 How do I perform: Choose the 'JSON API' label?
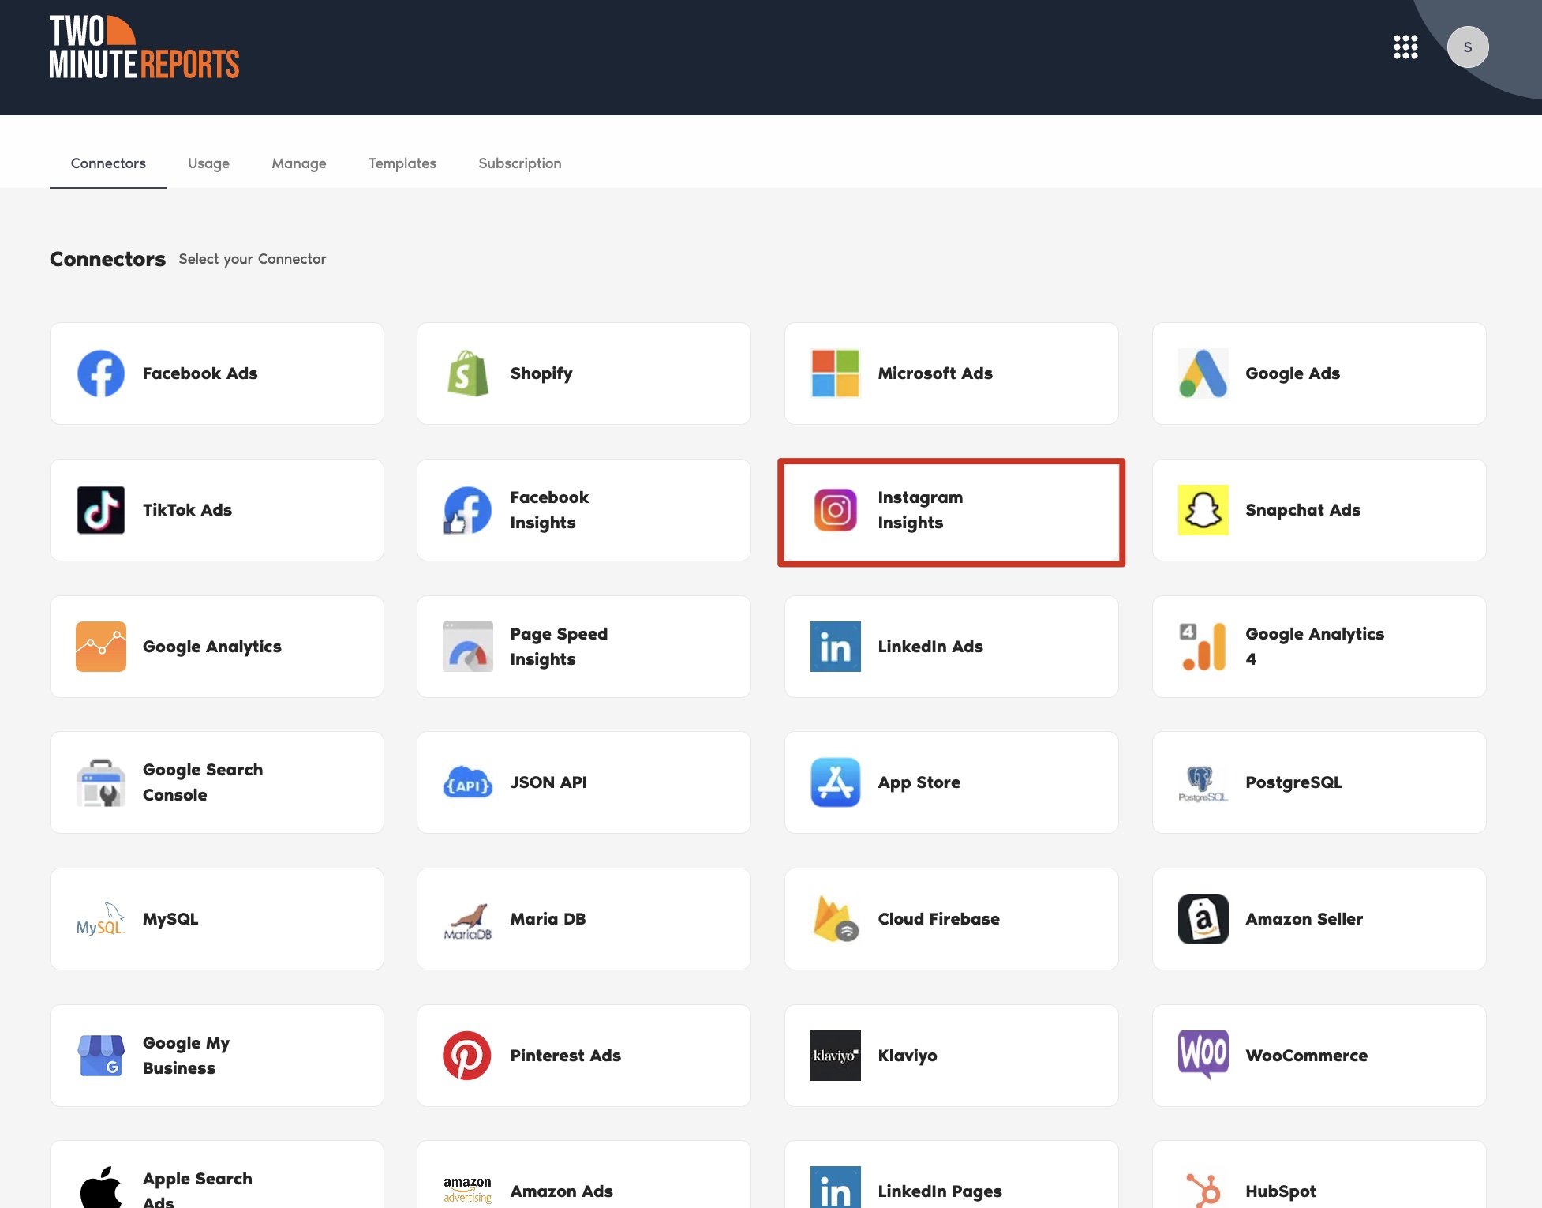[548, 782]
